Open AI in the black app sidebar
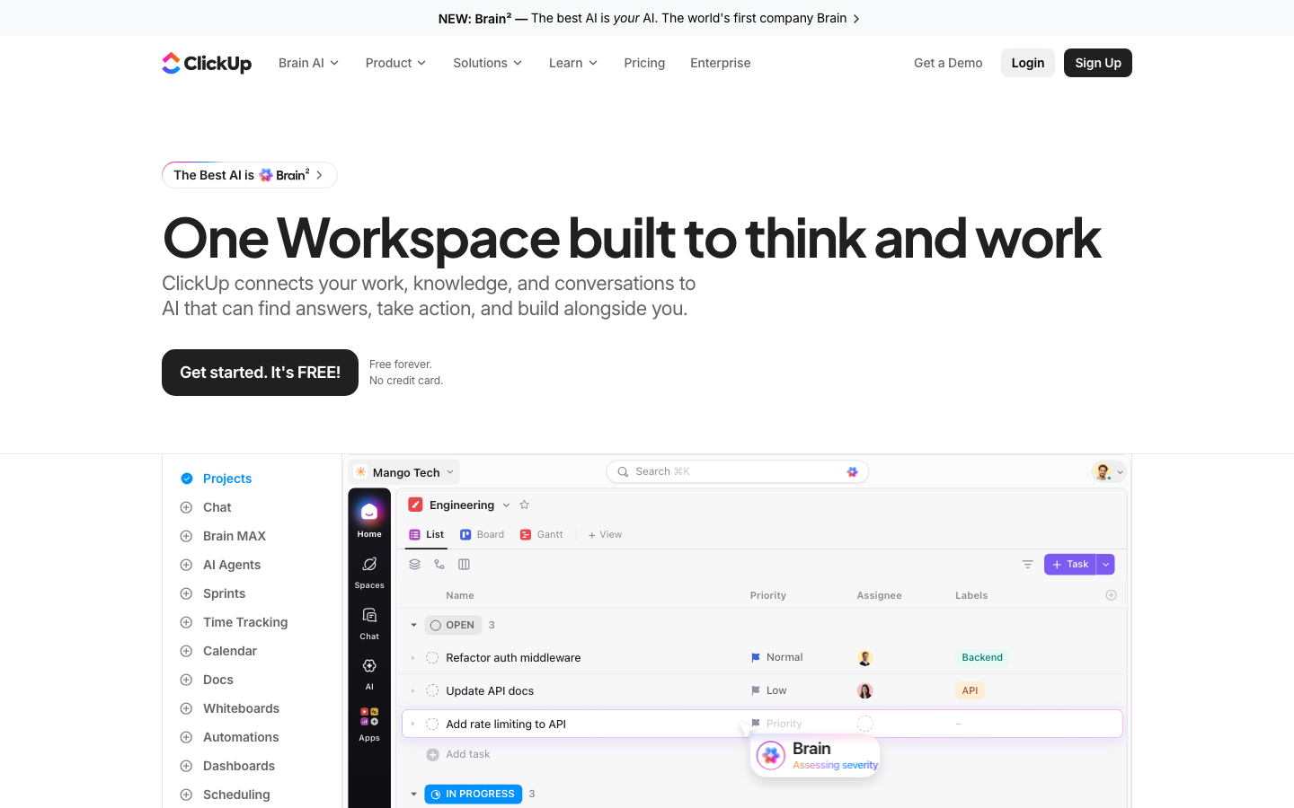This screenshot has height=808, width=1294. (369, 672)
